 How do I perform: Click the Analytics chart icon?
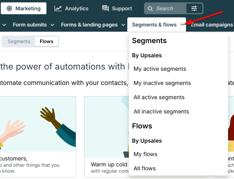pos(58,8)
